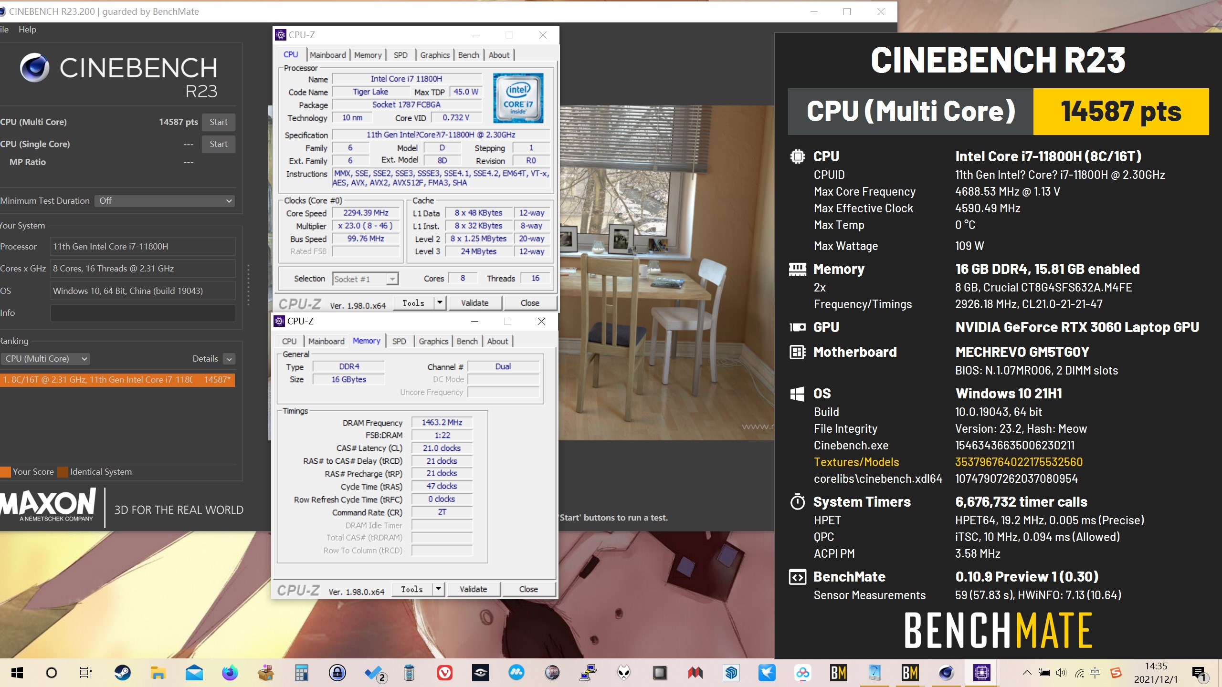Open the Help menu in Cinebench
This screenshot has height=687, width=1222.
click(x=27, y=30)
